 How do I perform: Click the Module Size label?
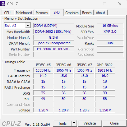(x=85, y=26)
